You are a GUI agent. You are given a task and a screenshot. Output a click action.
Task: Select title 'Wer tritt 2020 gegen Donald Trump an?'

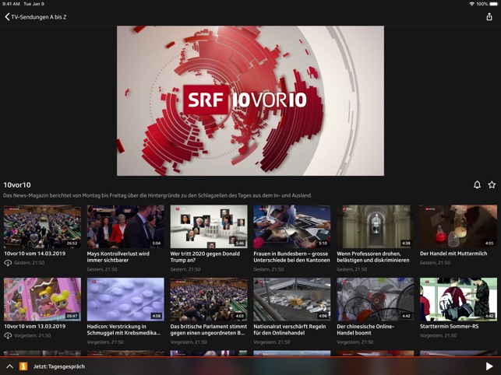point(205,257)
